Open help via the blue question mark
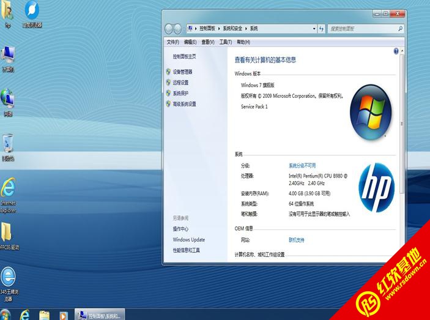 pyautogui.click(x=396, y=51)
